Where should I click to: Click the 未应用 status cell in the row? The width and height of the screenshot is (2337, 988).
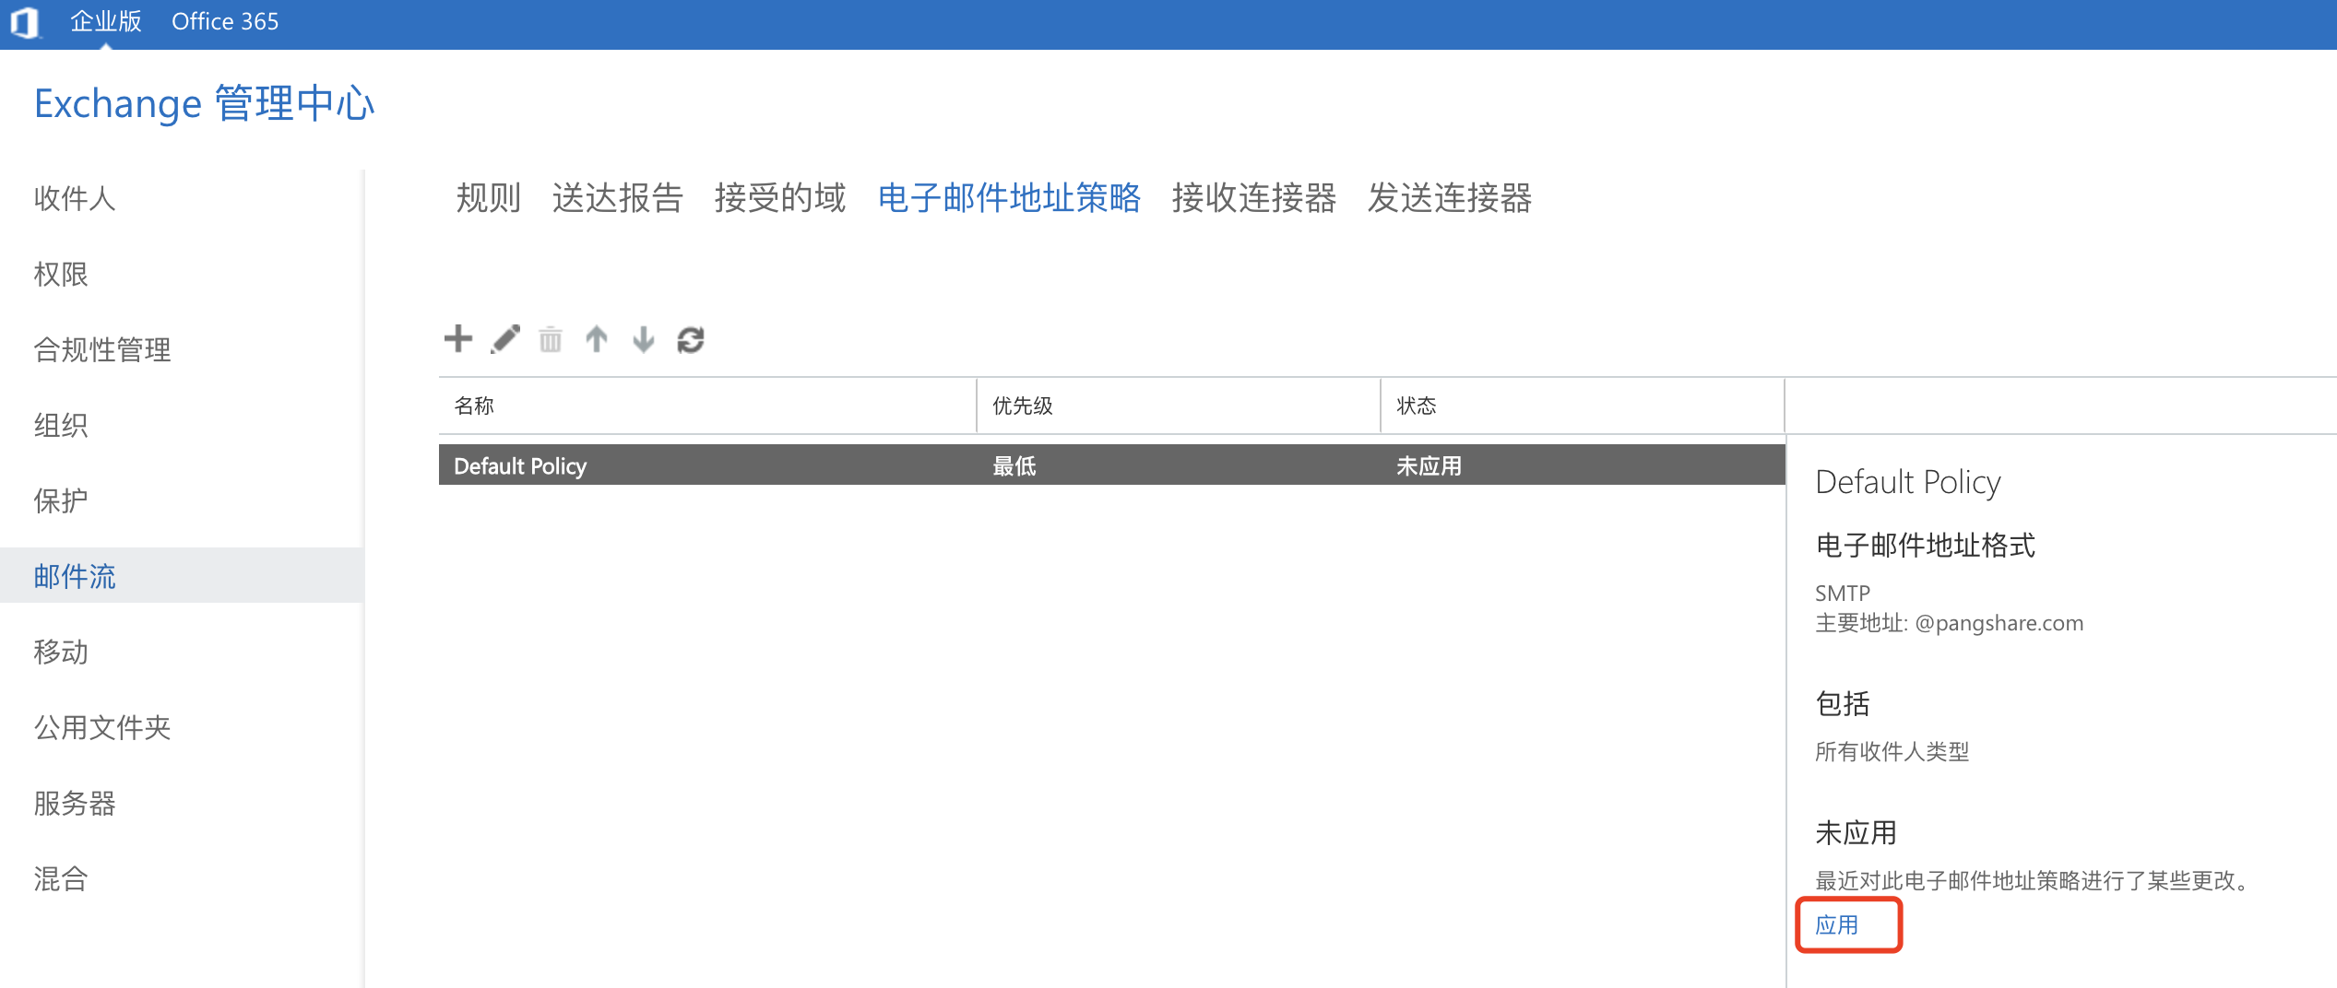coord(1429,466)
